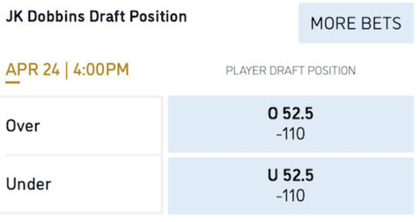Click the PLAYER DRAFT POSITION column header

(x=291, y=71)
